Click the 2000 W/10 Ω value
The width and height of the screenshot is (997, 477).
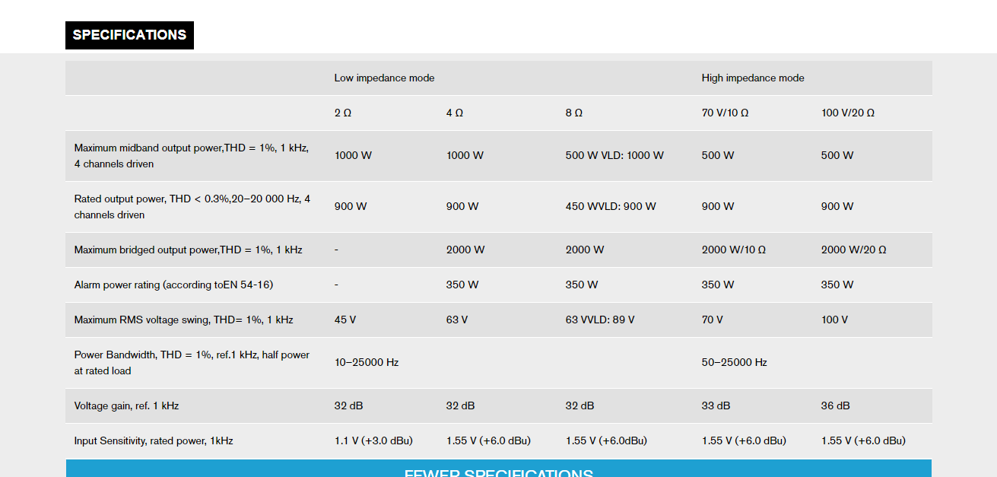click(734, 250)
